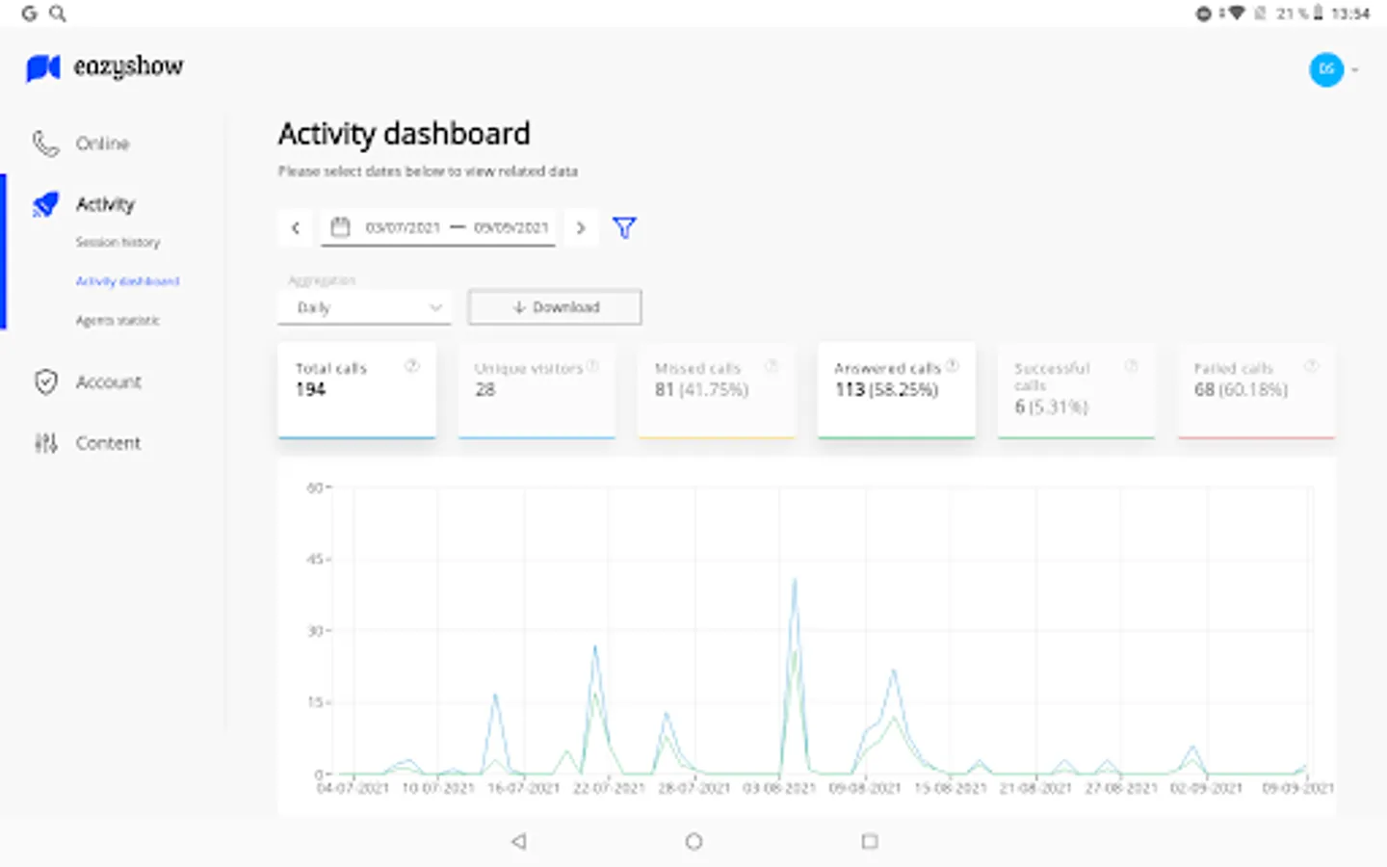Click Answered calls help icon
Viewport: 1387px width, 867px height.
coord(952,366)
